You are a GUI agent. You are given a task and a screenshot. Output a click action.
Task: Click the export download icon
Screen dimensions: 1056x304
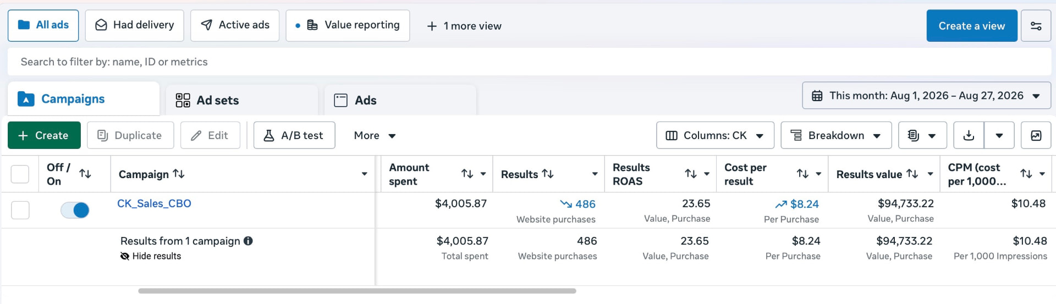tap(969, 135)
